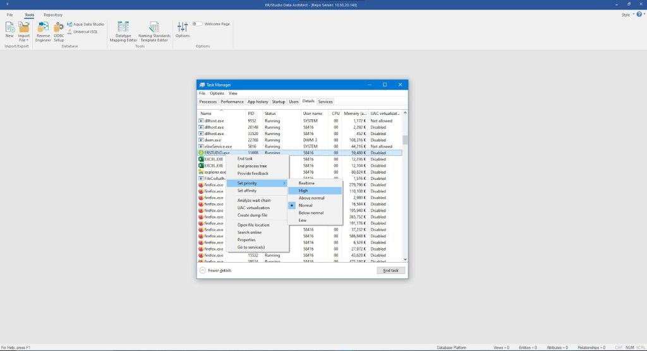Collapse view with Fewer details
This screenshot has height=351, width=647.
coord(215,271)
